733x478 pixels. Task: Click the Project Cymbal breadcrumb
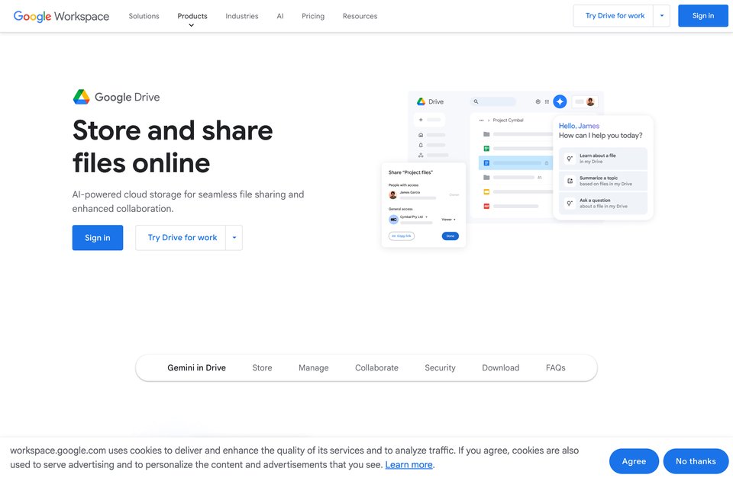coord(509,120)
